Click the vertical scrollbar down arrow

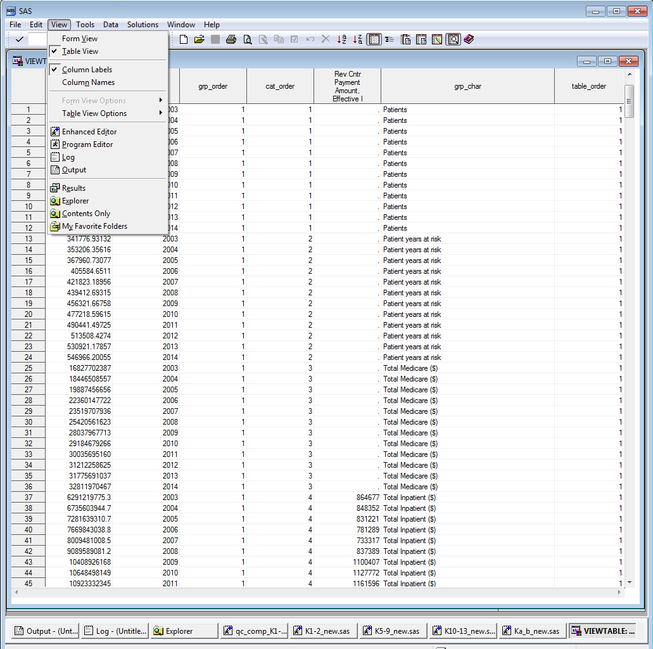click(x=629, y=582)
